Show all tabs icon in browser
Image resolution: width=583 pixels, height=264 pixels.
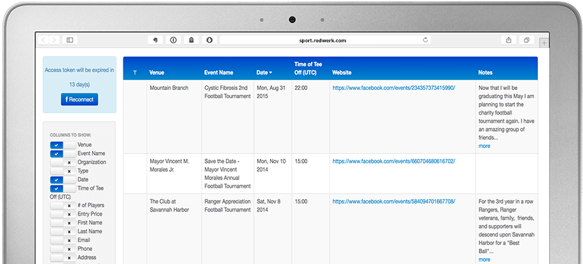526,40
